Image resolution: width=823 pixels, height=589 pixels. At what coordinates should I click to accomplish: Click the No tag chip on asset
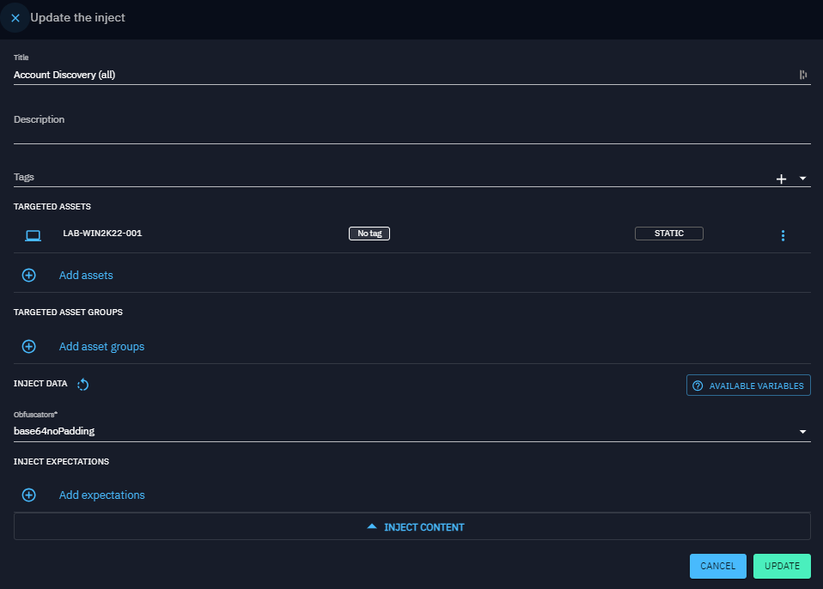tap(369, 234)
